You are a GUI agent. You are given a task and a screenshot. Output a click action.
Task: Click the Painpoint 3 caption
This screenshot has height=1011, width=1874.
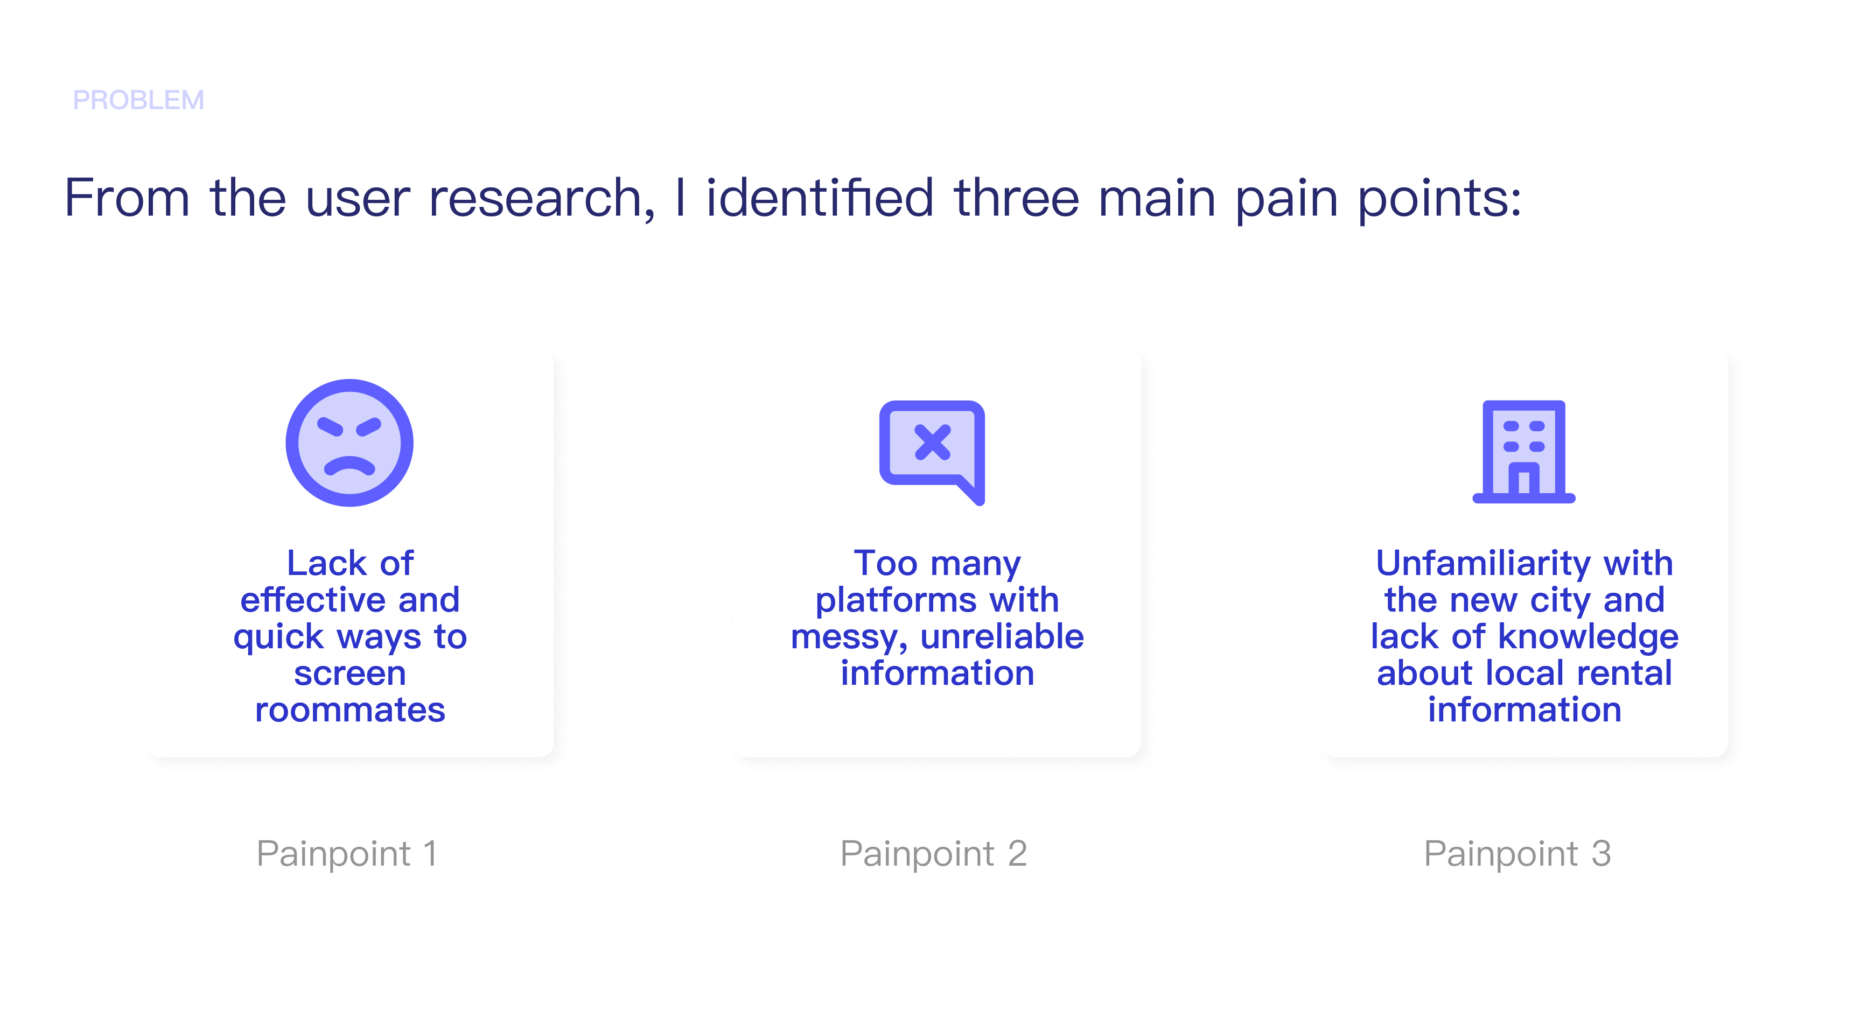click(x=1518, y=853)
